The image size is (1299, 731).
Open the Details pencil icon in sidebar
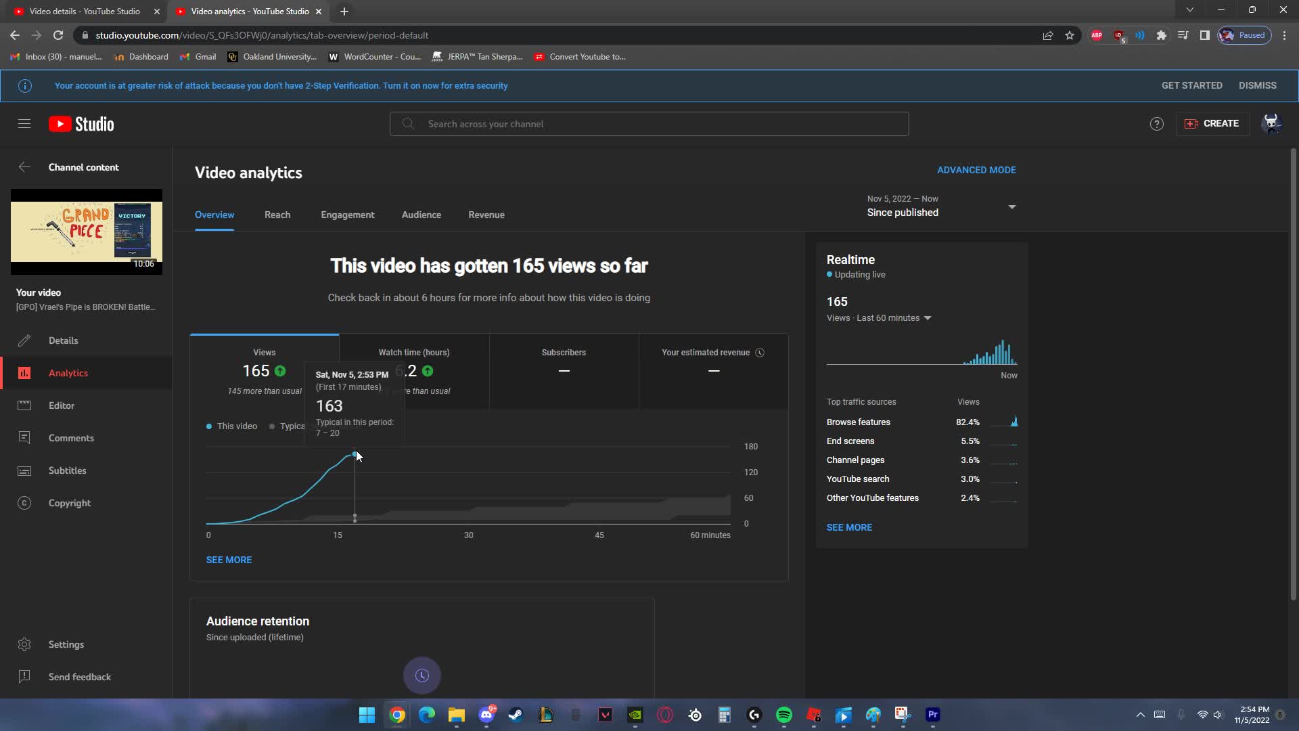click(24, 340)
